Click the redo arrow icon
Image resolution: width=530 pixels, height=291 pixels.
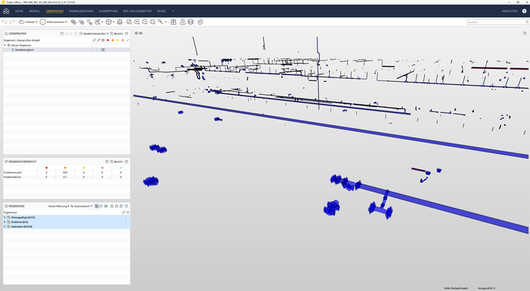coord(12,22)
